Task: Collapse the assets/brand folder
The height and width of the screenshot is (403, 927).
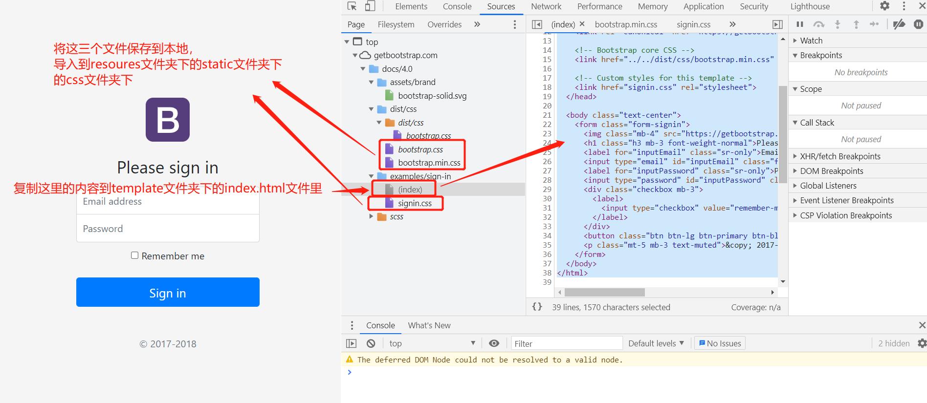Action: point(371,83)
